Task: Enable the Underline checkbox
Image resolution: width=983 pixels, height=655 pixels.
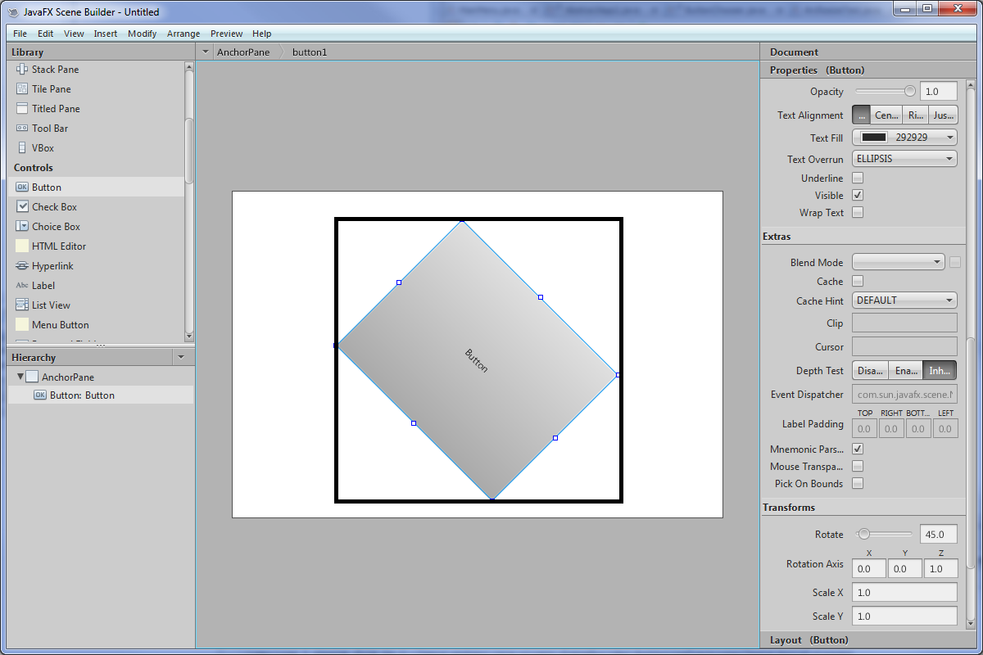Action: pyautogui.click(x=858, y=178)
